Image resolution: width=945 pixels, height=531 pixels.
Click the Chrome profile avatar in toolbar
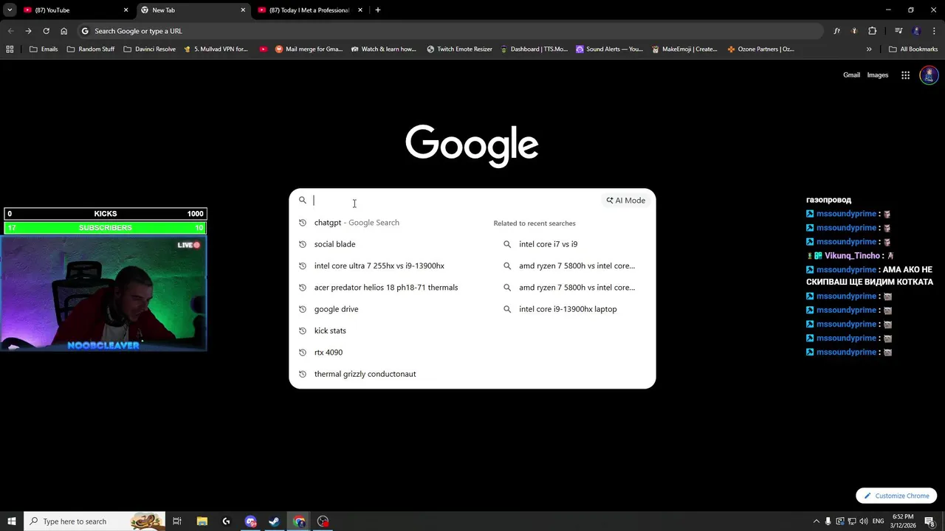pos(916,31)
